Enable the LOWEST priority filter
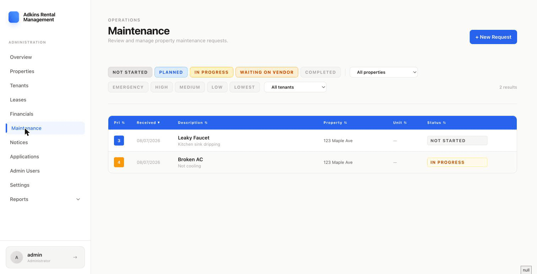The height and width of the screenshot is (274, 537). 244,87
